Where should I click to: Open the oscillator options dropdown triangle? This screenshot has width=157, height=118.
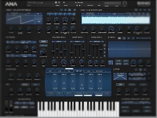[75, 10]
